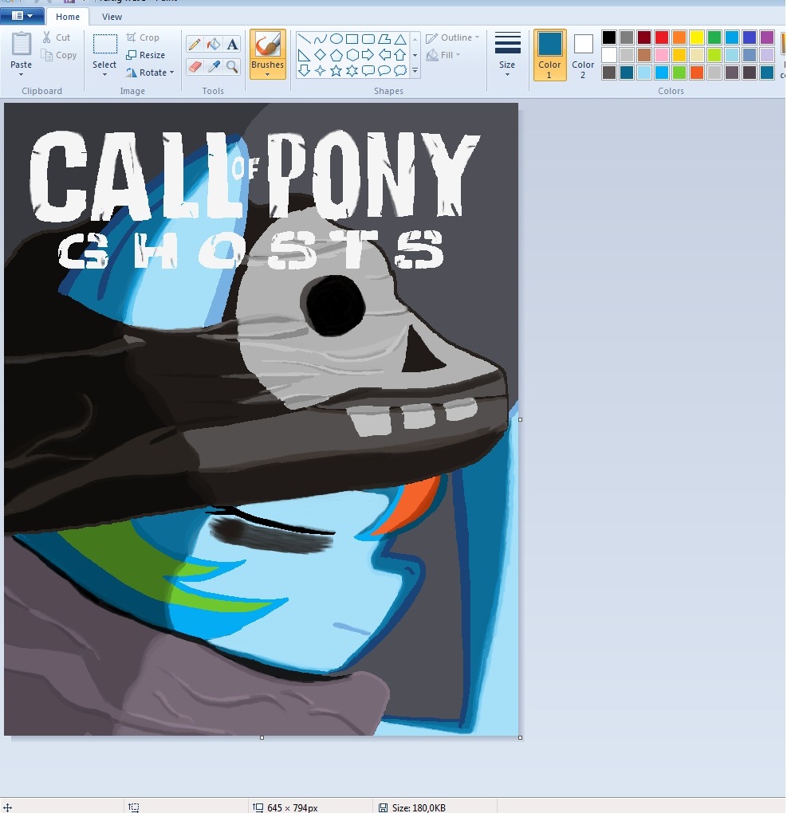Choose the Pentagon shape

(336, 55)
